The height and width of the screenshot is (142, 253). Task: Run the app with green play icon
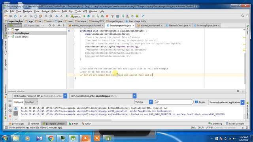coord(84,16)
